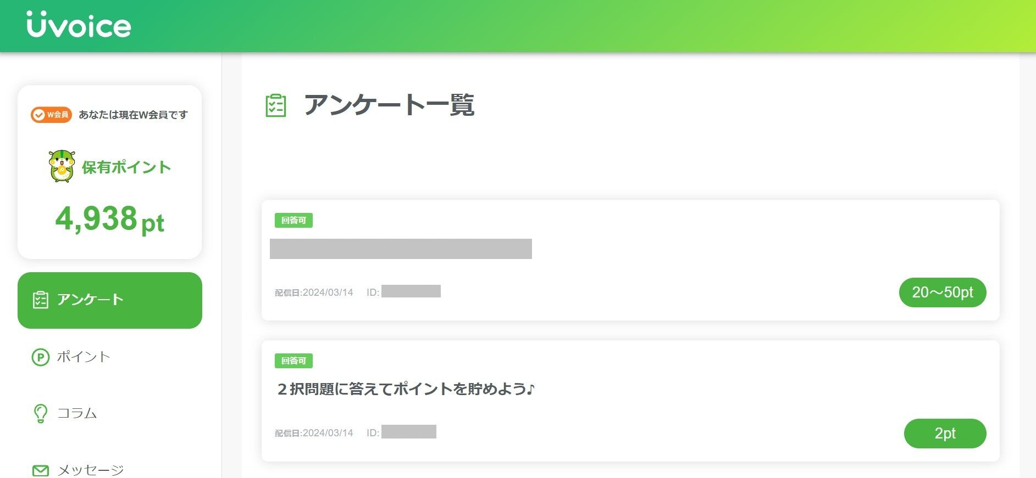The width and height of the screenshot is (1036, 478).
Task: Click the clipboard icon beside アンケート一覧 heading
Action: (275, 106)
